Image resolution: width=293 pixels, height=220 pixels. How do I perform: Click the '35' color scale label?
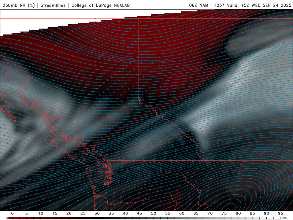tap(111, 213)
